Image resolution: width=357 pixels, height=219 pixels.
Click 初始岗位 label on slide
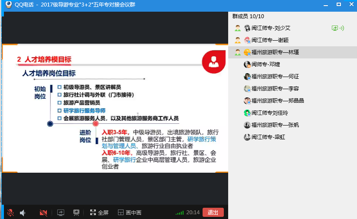coord(40,93)
